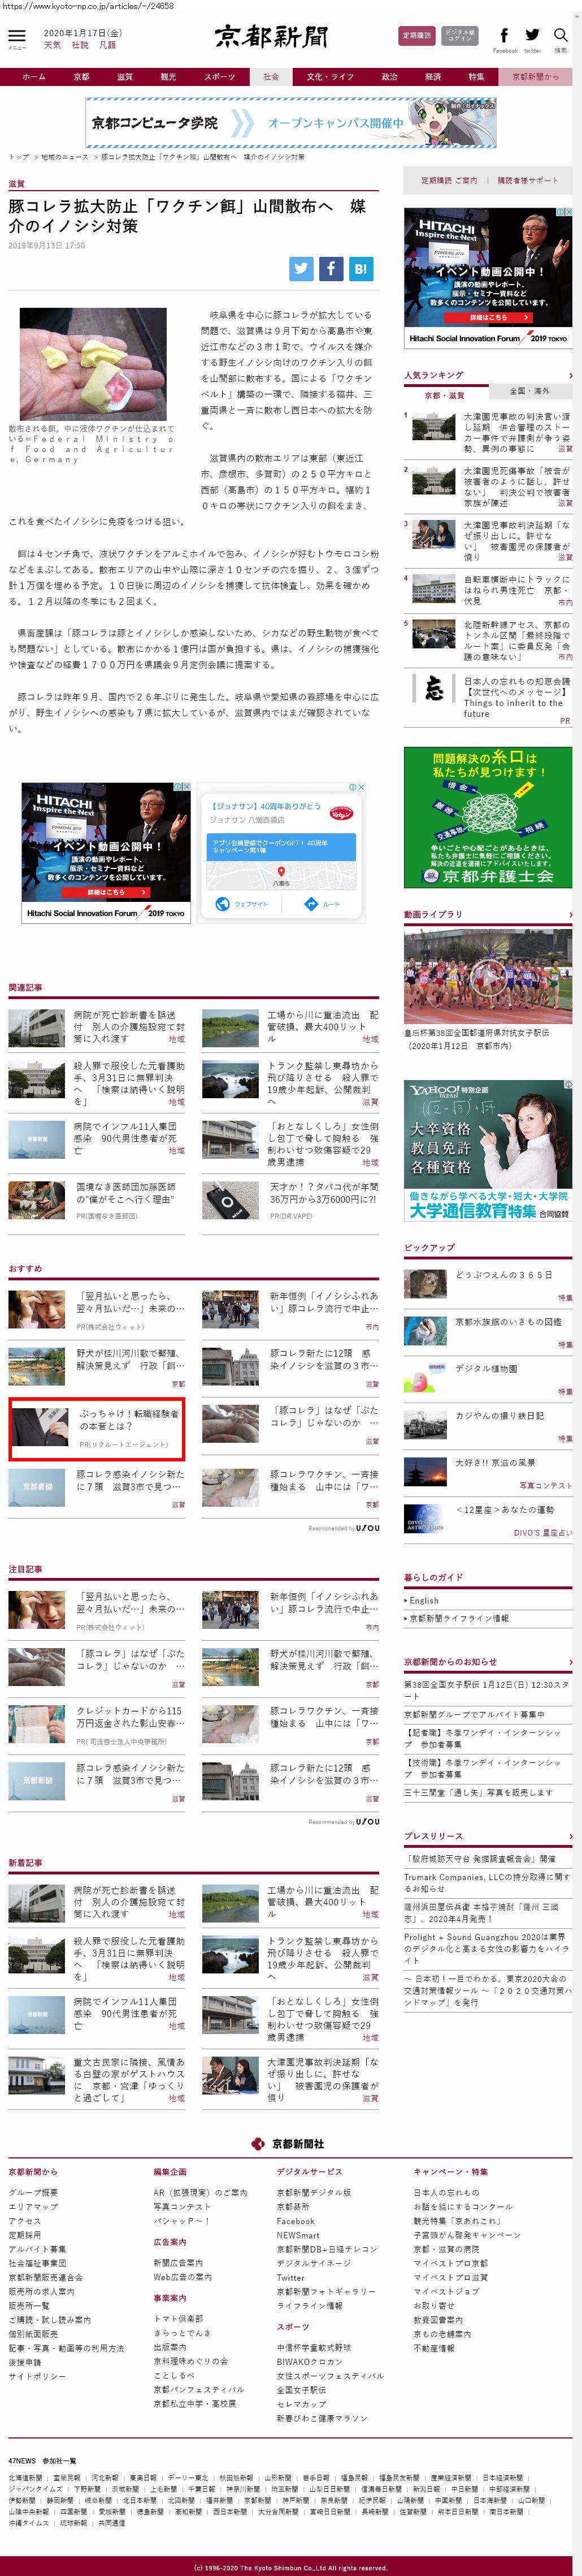Screen dimensions: 582x2576
Task: Open the 京都新聞から menu item
Action: point(536,76)
